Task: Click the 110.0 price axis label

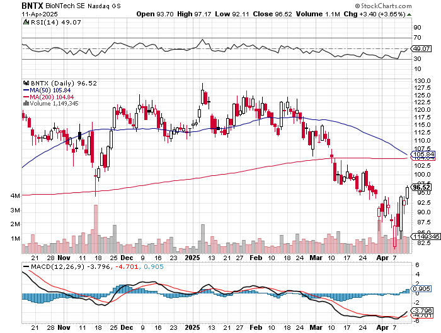Action: [x=422, y=141]
